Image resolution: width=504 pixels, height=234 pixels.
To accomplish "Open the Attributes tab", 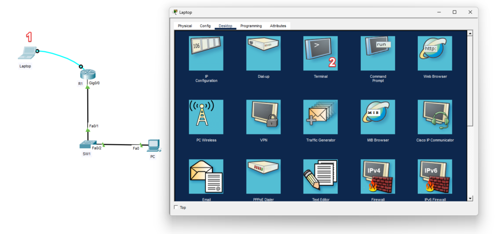I will 278,26.
